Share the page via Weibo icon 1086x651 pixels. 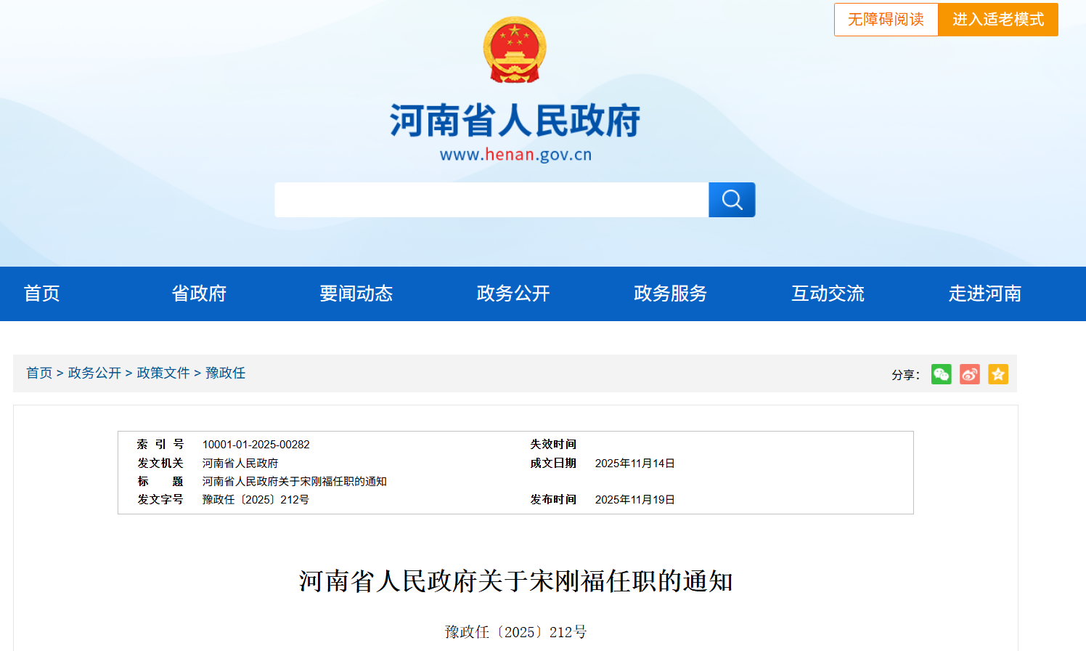click(x=970, y=374)
